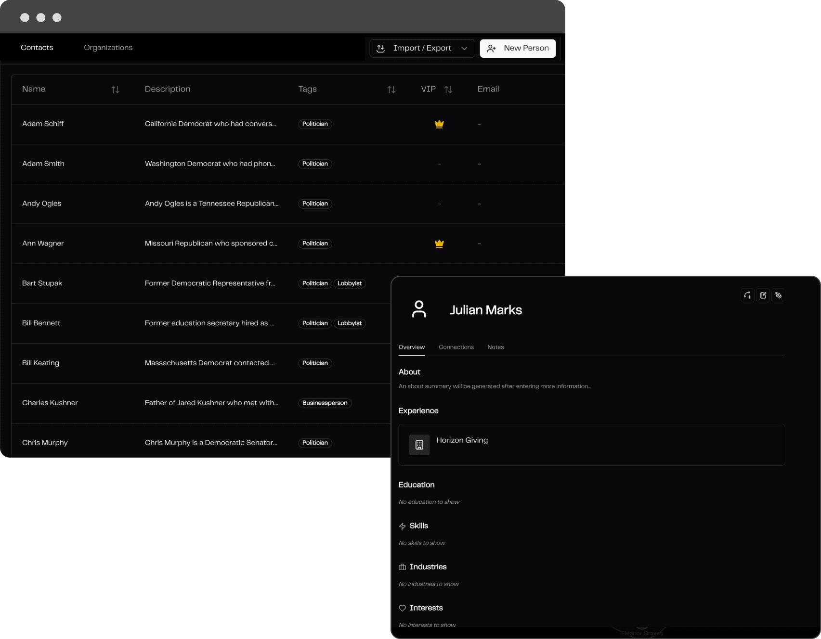821x639 pixels.
Task: Click the pen nib edit icon
Action: 779,295
